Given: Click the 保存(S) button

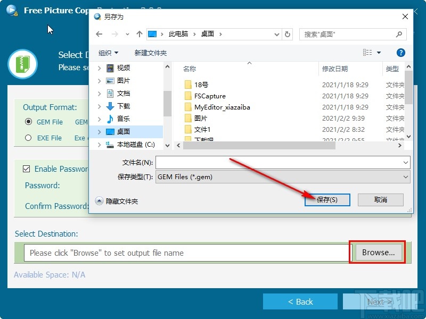Looking at the screenshot, I should coord(327,200).
